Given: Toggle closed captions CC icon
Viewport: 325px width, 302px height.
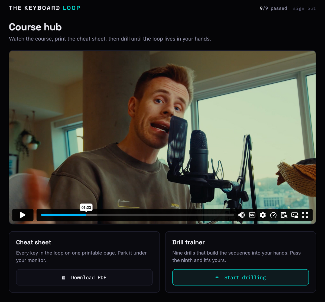Looking at the screenshot, I should point(252,215).
